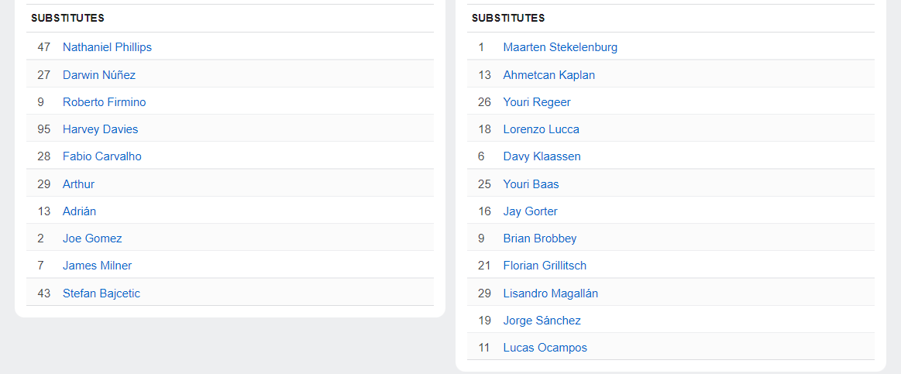
Task: Open Roberto Firmino's profile link
Action: coord(104,102)
